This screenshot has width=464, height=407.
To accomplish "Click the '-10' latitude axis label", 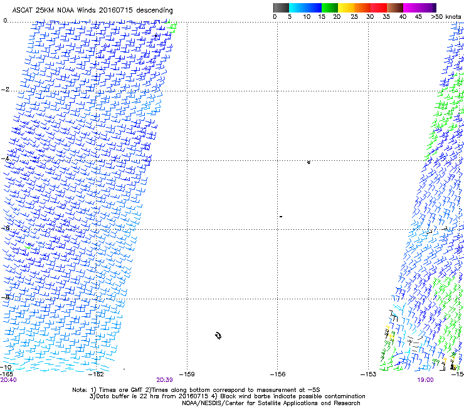I will pyautogui.click(x=6, y=368).
